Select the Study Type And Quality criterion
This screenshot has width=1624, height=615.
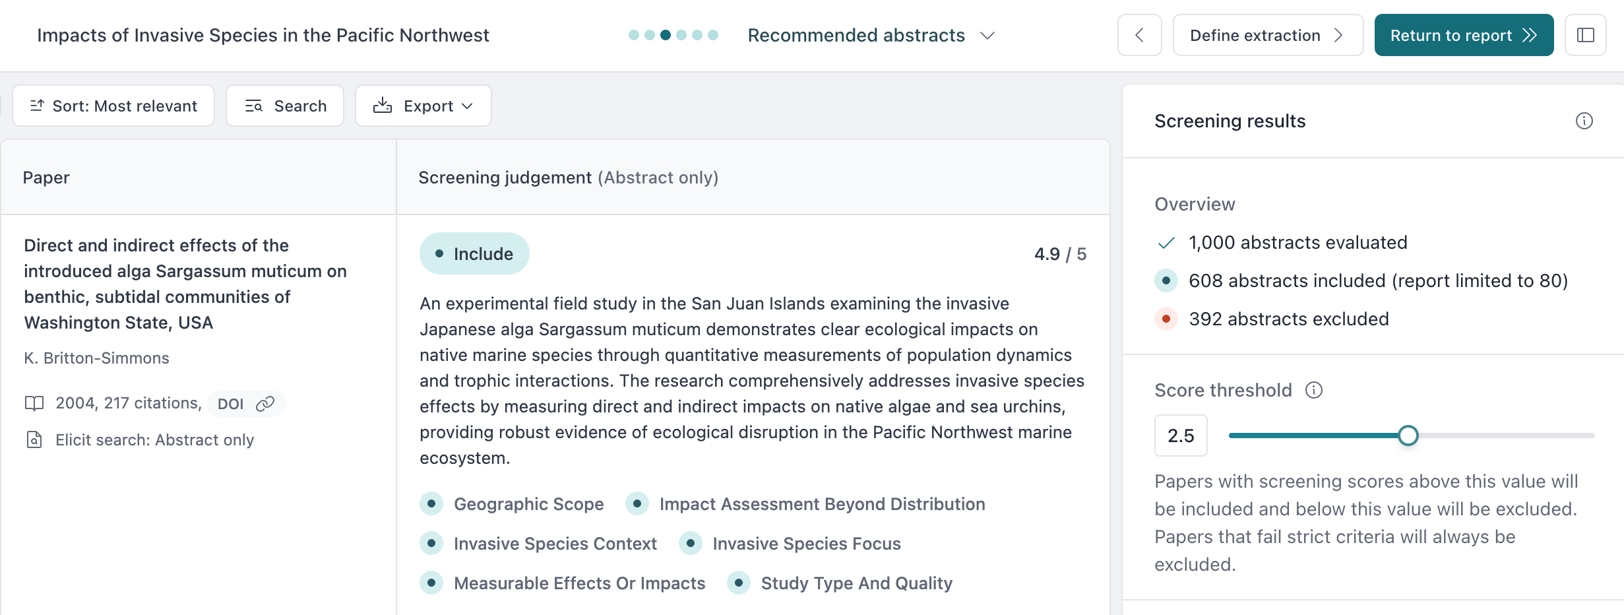click(x=856, y=583)
